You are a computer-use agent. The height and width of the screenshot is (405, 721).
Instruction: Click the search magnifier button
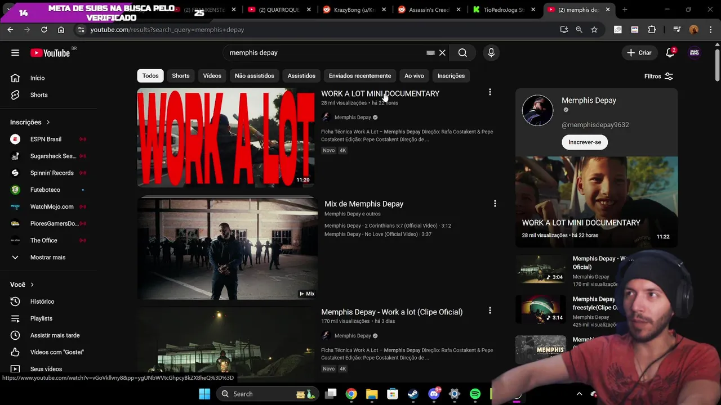[x=462, y=53]
